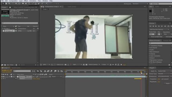Step to next frame in Preview panel
172x97 pixels.
click(159, 26)
